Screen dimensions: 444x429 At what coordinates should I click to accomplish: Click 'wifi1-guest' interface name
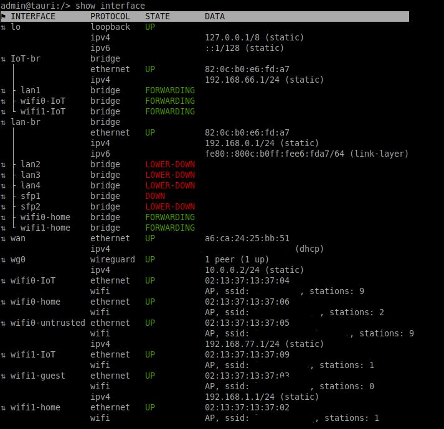pos(38,376)
